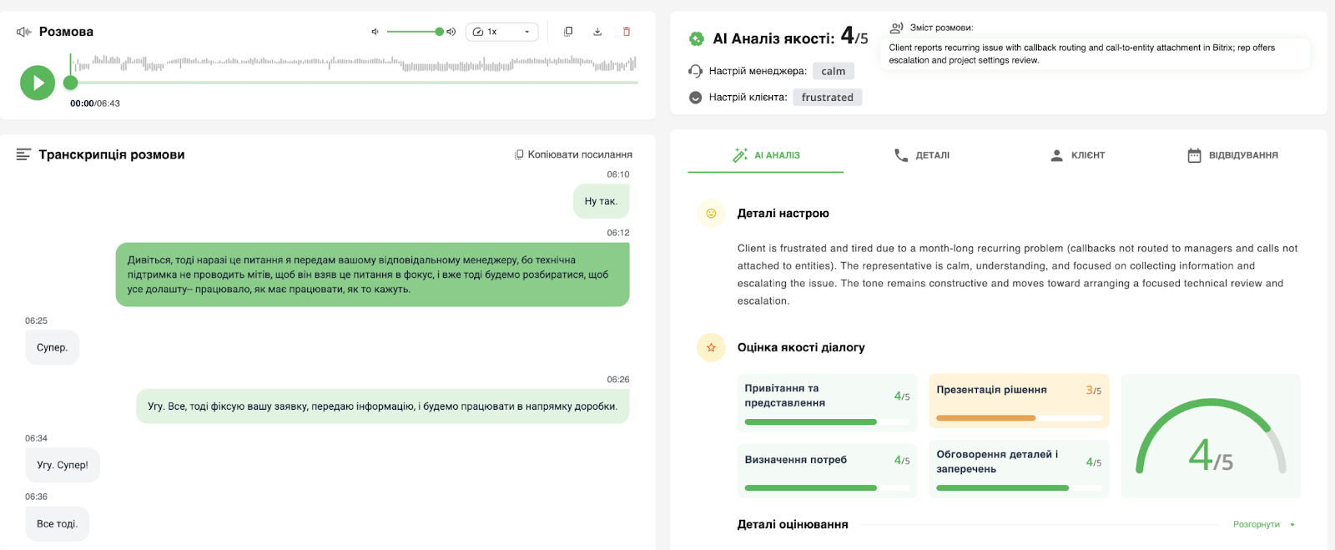Click the star icon beside Оцінка якості діалогу

coord(711,347)
